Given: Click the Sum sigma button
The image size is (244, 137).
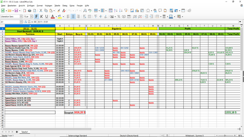Looking at the screenshot, I should (29, 22).
